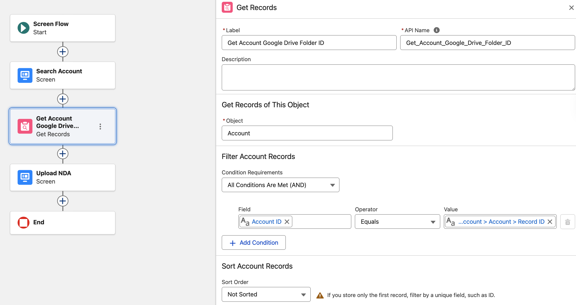
Task: Click plus to add element after Start
Action: pos(63,51)
